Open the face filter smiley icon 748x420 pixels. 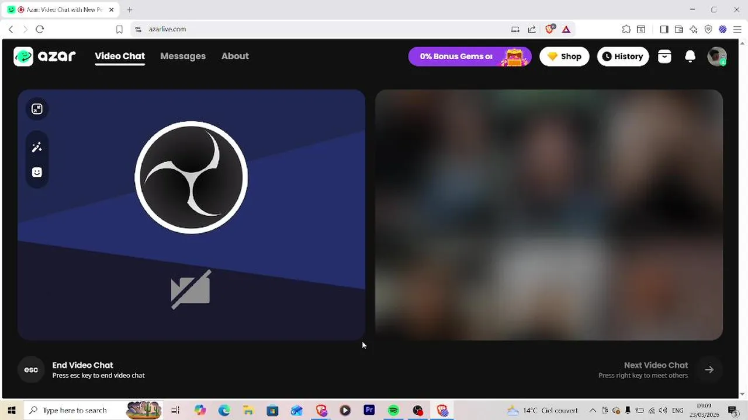37,172
